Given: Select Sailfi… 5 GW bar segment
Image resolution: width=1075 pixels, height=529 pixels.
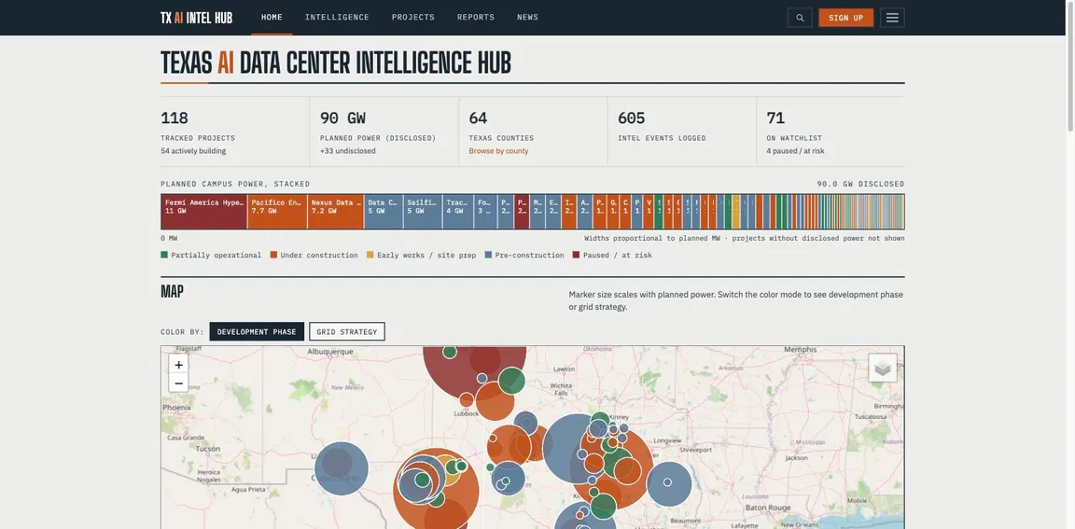Looking at the screenshot, I should tap(423, 212).
